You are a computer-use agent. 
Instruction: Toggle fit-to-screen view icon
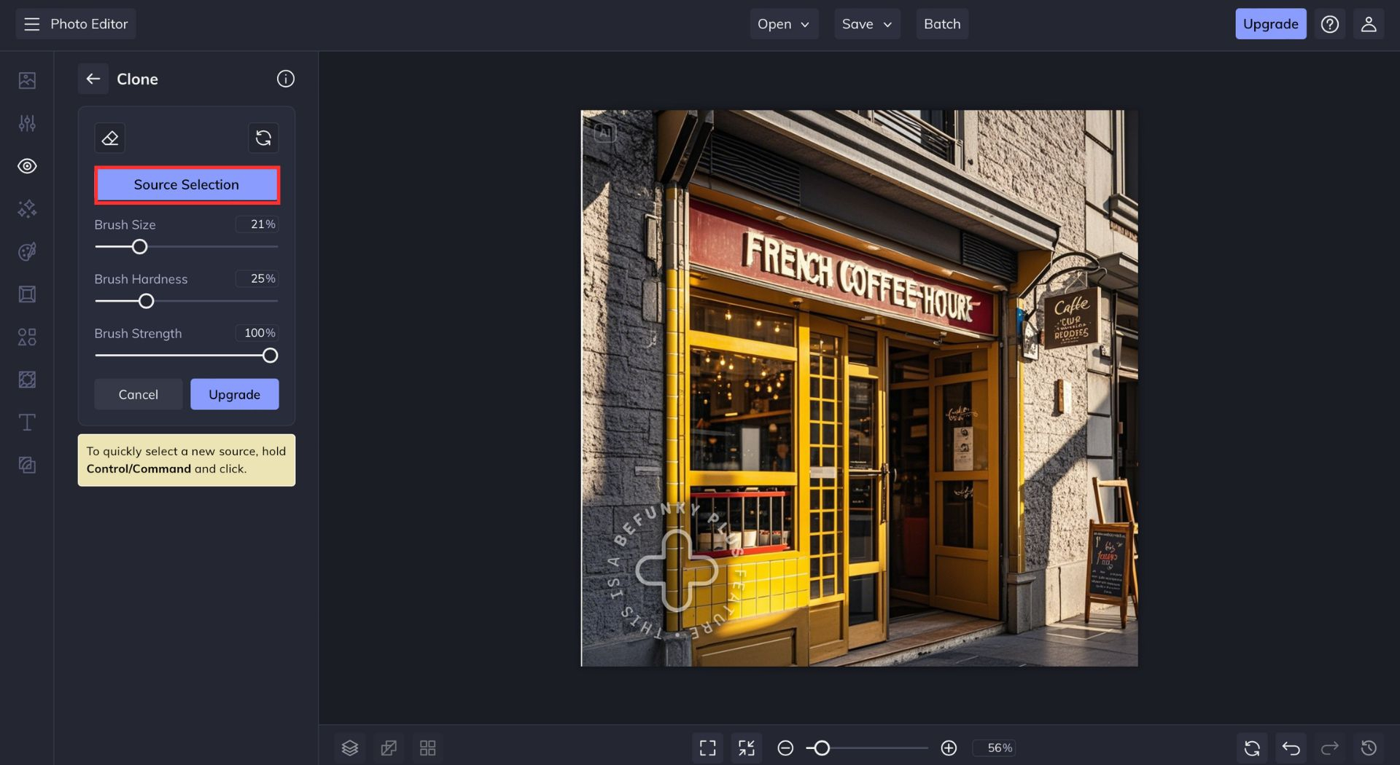(x=747, y=748)
